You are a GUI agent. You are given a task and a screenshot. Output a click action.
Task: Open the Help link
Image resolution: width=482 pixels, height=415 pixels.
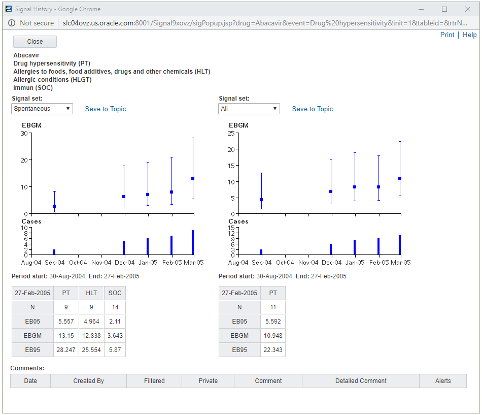click(469, 35)
